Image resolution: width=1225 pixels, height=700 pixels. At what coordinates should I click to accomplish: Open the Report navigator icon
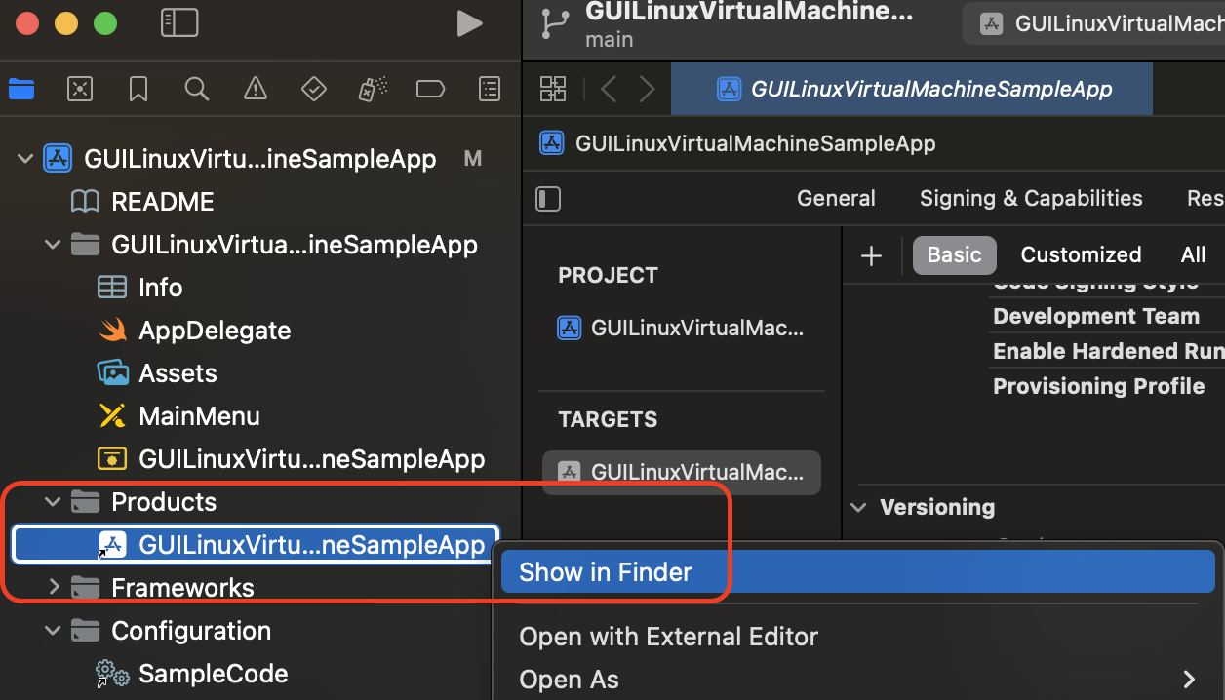click(x=490, y=90)
